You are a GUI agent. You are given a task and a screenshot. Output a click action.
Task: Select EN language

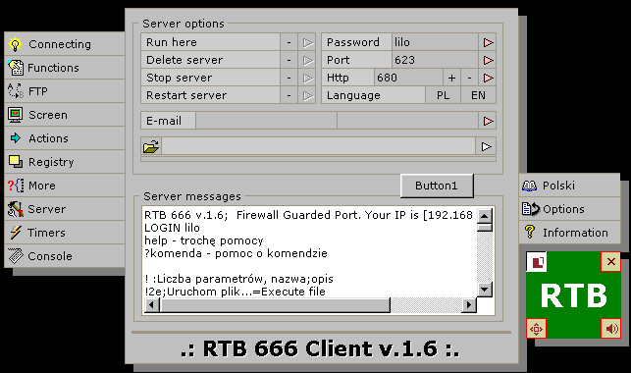(x=479, y=95)
